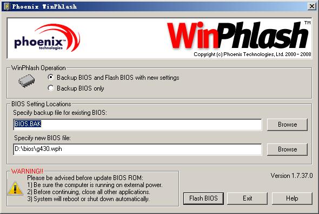The image size is (319, 214).
Task: Click the Phoenix WinPhlash title bar text
Action: click(44, 6)
